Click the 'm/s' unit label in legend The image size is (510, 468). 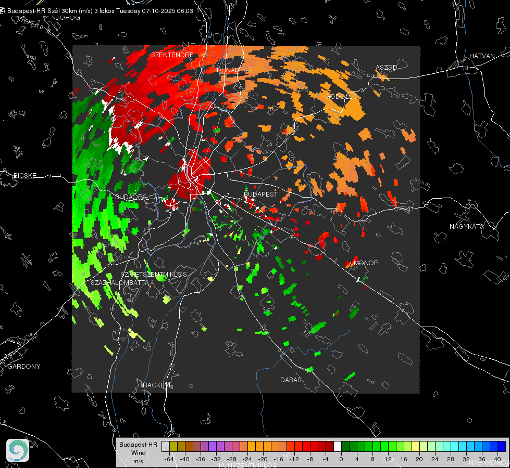tap(138, 461)
